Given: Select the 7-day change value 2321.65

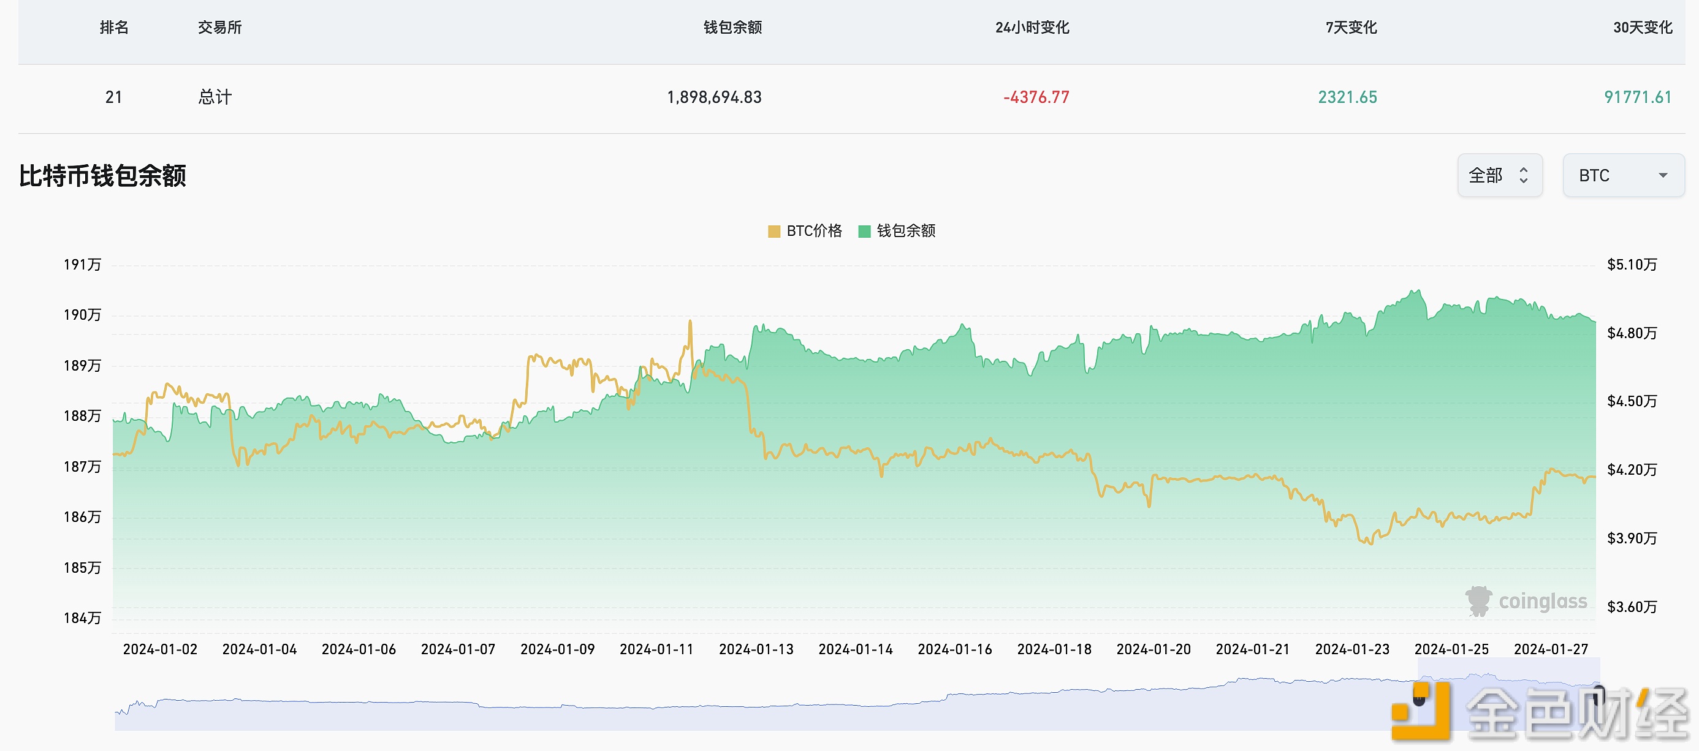Looking at the screenshot, I should click(x=1347, y=97).
